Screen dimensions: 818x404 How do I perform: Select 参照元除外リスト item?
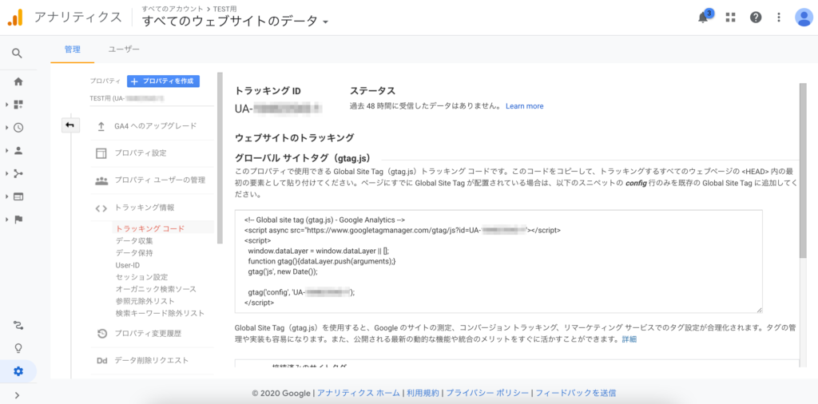(145, 301)
